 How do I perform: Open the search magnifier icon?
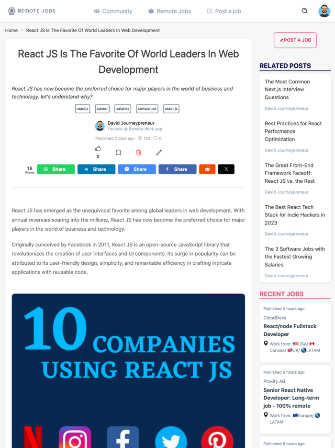[x=304, y=11]
